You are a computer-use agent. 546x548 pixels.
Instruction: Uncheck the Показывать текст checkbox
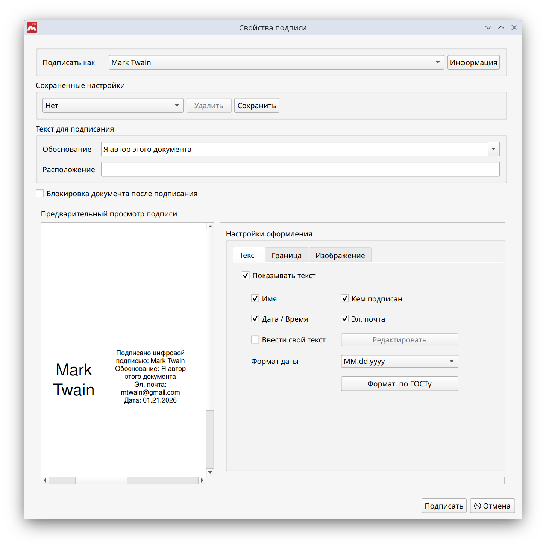tap(246, 276)
